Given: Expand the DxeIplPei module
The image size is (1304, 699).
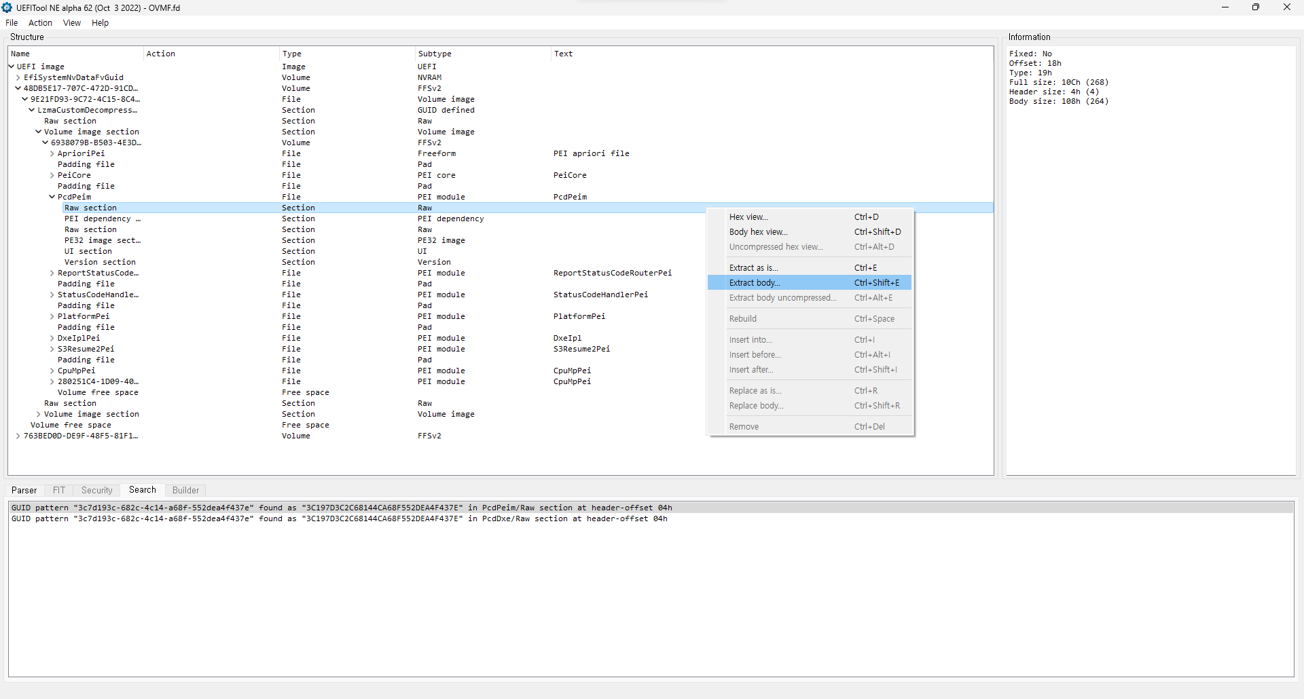Looking at the screenshot, I should tap(52, 338).
